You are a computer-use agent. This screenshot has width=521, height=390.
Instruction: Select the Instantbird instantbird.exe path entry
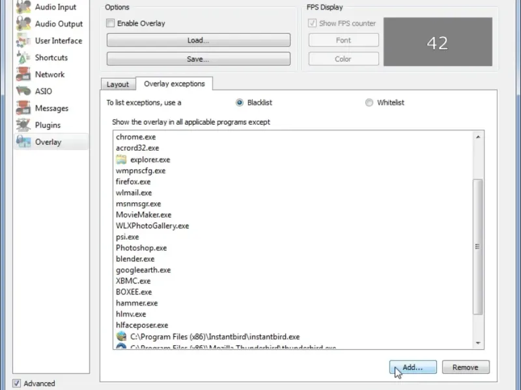pyautogui.click(x=215, y=337)
